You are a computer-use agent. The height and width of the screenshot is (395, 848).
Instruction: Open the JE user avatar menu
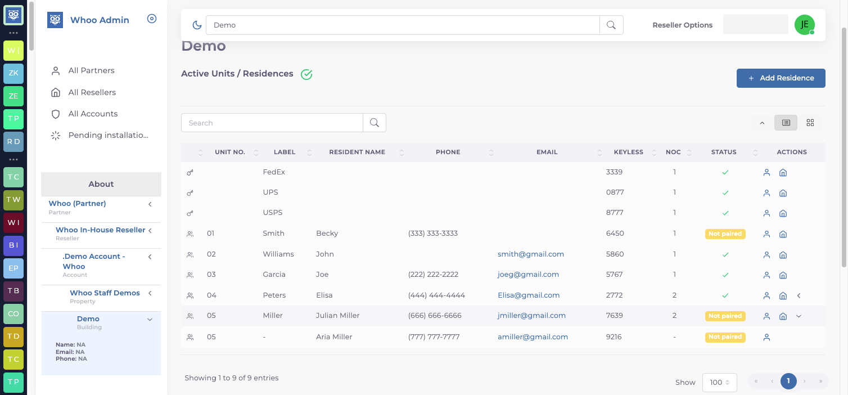point(805,25)
